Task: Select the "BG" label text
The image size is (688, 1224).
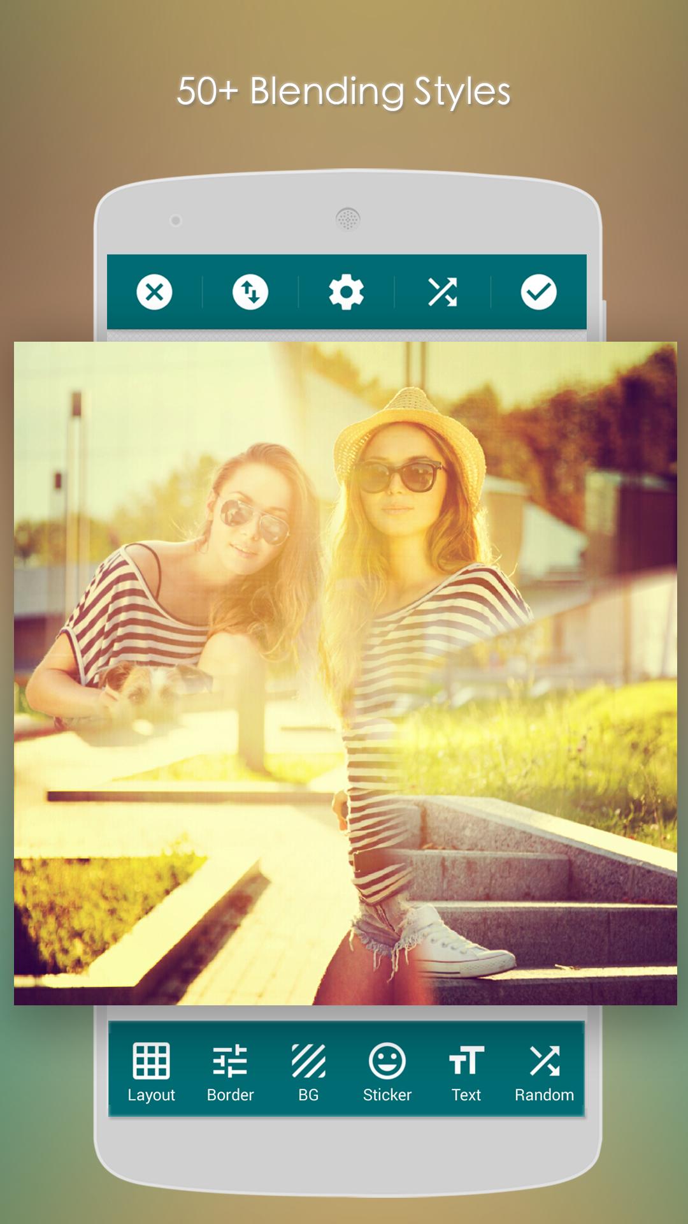Action: click(308, 1095)
